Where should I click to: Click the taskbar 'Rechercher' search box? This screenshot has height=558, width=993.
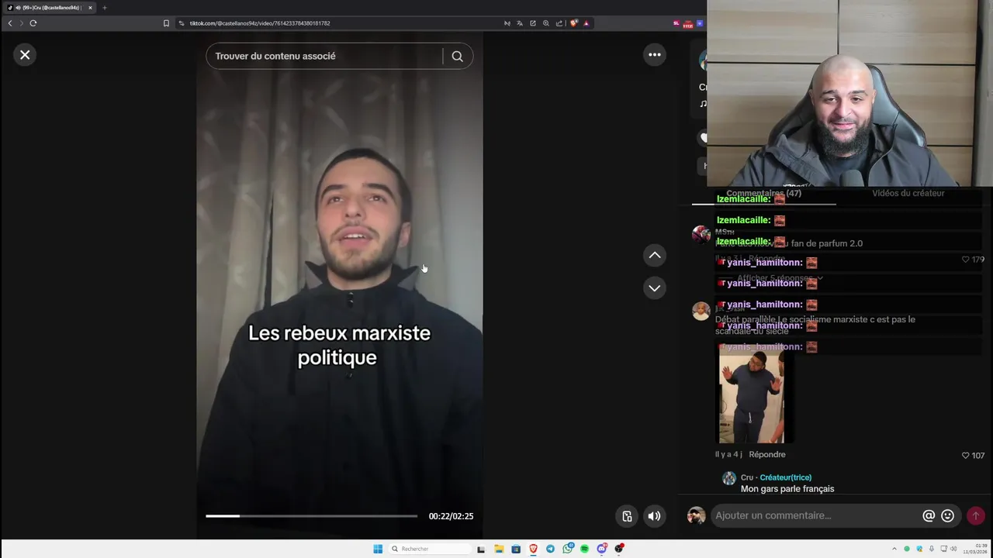coord(430,549)
